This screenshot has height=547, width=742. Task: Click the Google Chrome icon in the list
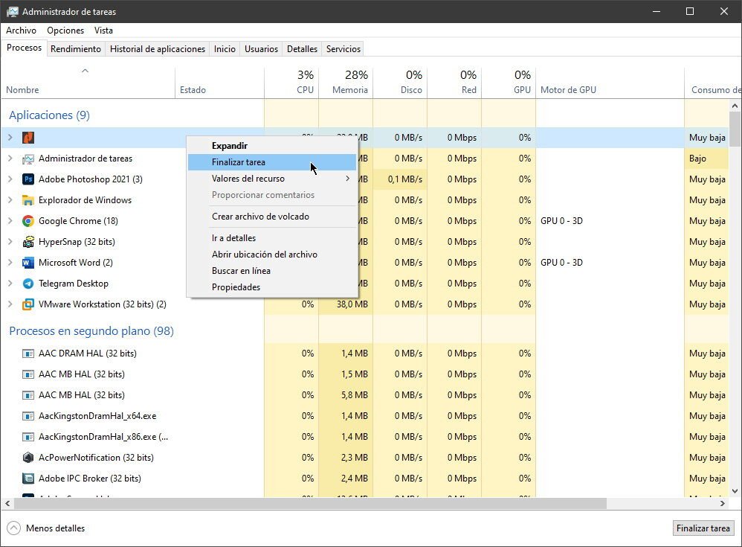click(30, 220)
